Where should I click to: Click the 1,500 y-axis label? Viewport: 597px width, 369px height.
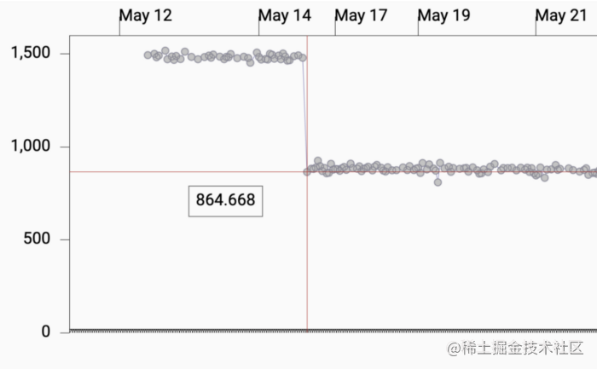pyautogui.click(x=31, y=53)
